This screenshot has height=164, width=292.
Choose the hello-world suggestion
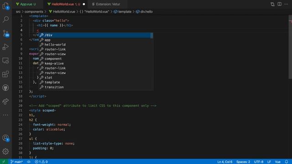pos(96,45)
